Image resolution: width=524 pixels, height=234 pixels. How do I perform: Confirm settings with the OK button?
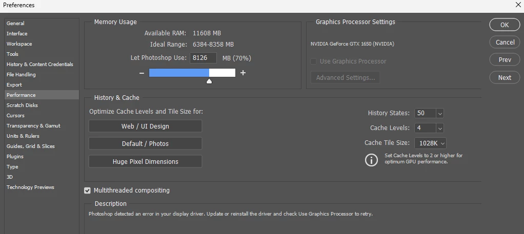pos(505,25)
